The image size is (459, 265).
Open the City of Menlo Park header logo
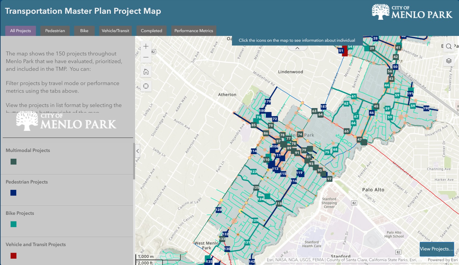[412, 12]
